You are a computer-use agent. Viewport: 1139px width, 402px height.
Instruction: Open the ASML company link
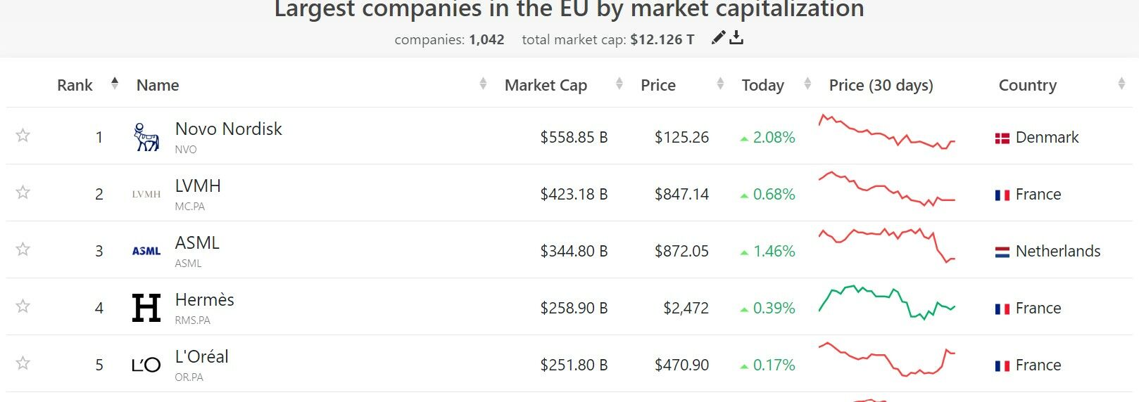pos(197,243)
